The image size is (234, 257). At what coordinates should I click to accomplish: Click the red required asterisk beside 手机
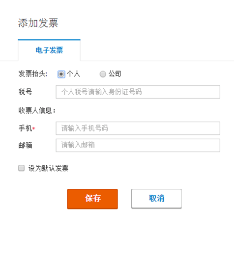coord(34,128)
